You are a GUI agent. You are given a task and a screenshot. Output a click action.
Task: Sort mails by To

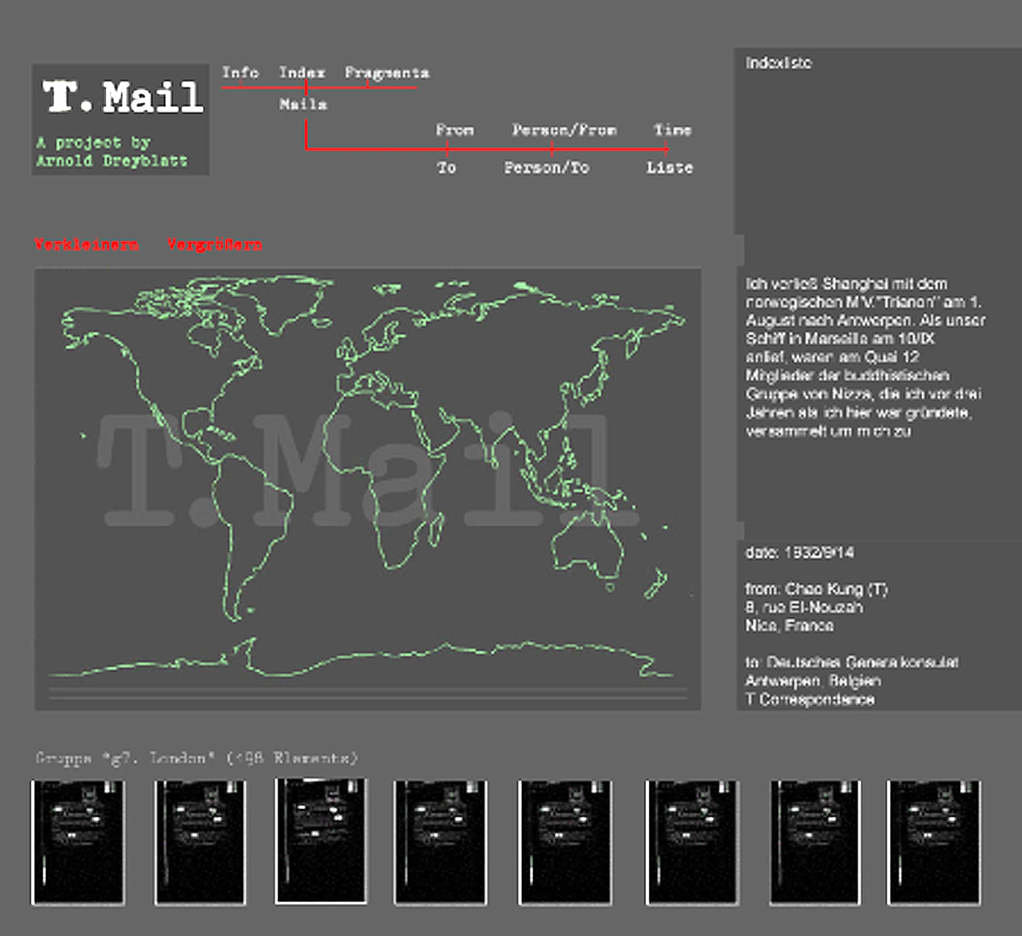click(x=447, y=168)
